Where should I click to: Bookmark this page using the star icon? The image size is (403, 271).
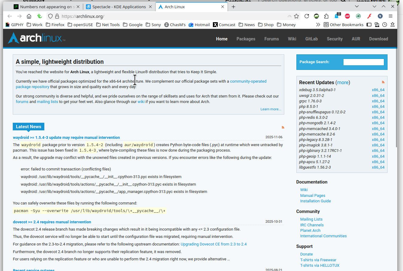296,16
